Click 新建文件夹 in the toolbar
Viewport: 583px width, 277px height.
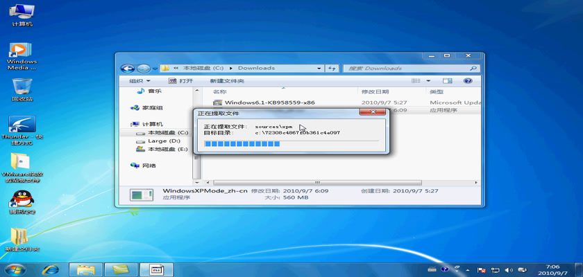226,81
